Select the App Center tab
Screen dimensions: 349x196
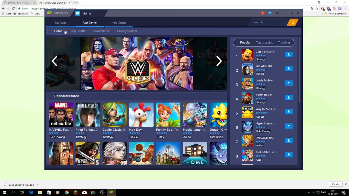(x=90, y=23)
